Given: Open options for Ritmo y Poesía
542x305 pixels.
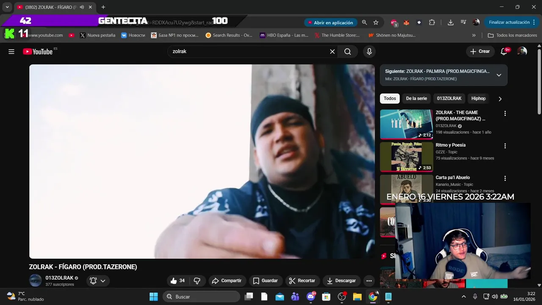Looking at the screenshot, I should pyautogui.click(x=505, y=146).
